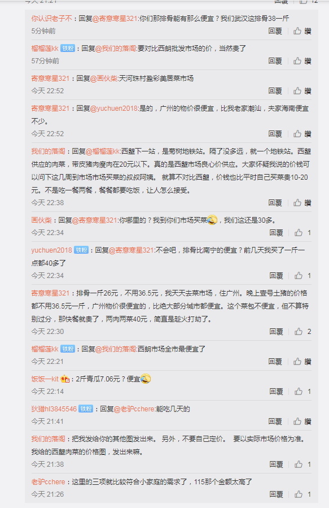Click the VIP badge next to 饭饭一kit
Image resolution: width=329 pixels, height=508 pixels.
point(65,379)
